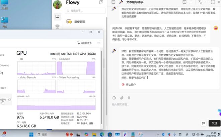
Task: Click the microphone voice input icon
Action: 129,98
